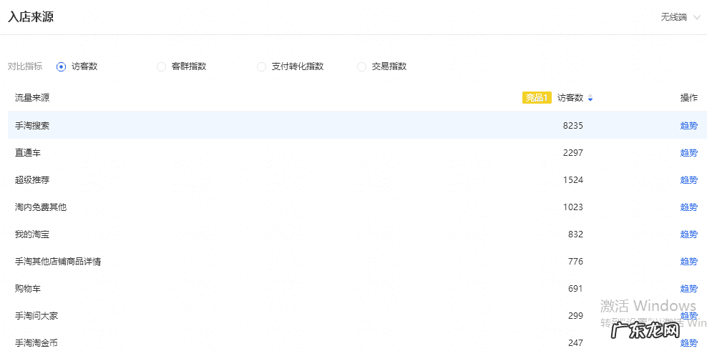Open 趋势 for 超级推荐

pos(688,179)
